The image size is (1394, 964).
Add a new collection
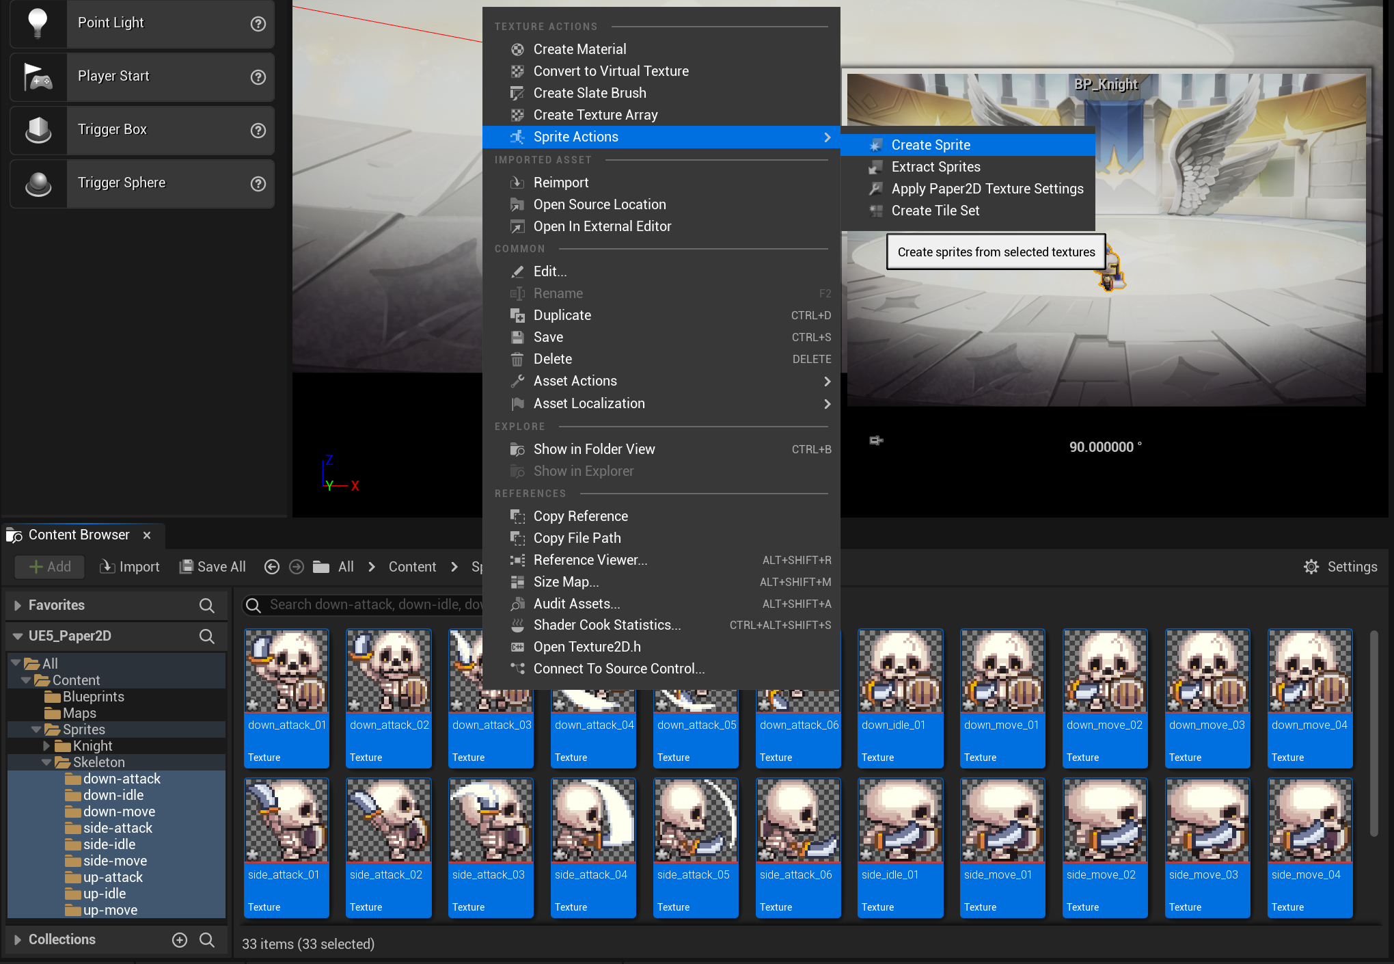coord(179,939)
